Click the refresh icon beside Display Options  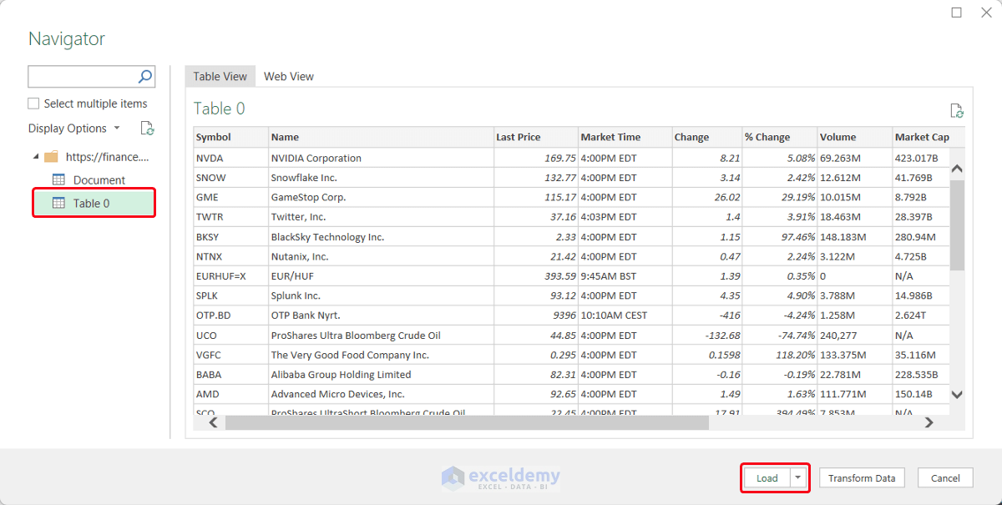click(147, 129)
